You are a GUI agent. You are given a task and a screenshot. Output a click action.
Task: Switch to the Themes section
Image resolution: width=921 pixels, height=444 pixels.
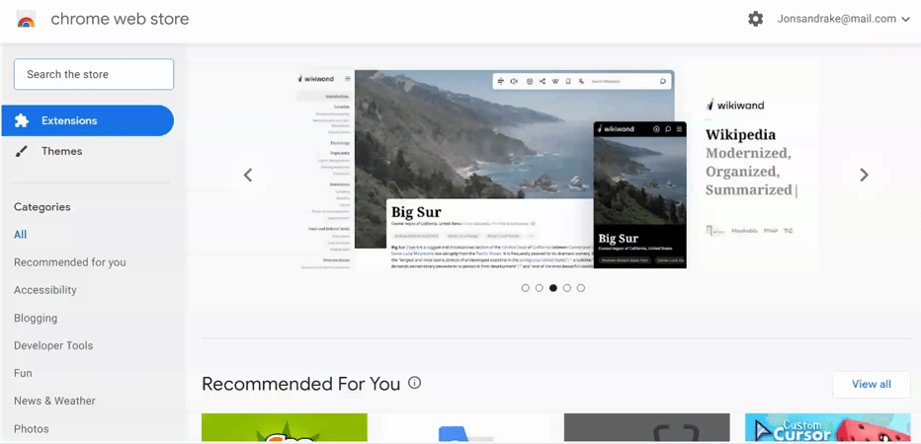pos(61,151)
